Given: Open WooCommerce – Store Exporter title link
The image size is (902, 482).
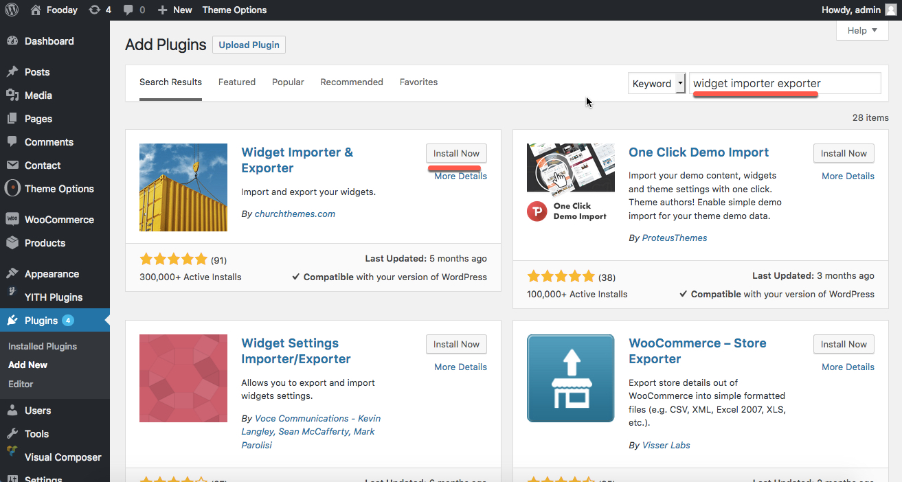Looking at the screenshot, I should pos(697,351).
